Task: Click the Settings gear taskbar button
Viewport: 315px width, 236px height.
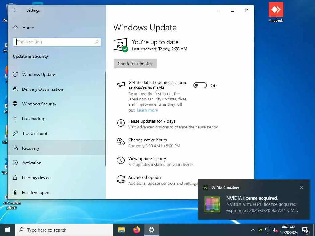Action: (x=152, y=230)
